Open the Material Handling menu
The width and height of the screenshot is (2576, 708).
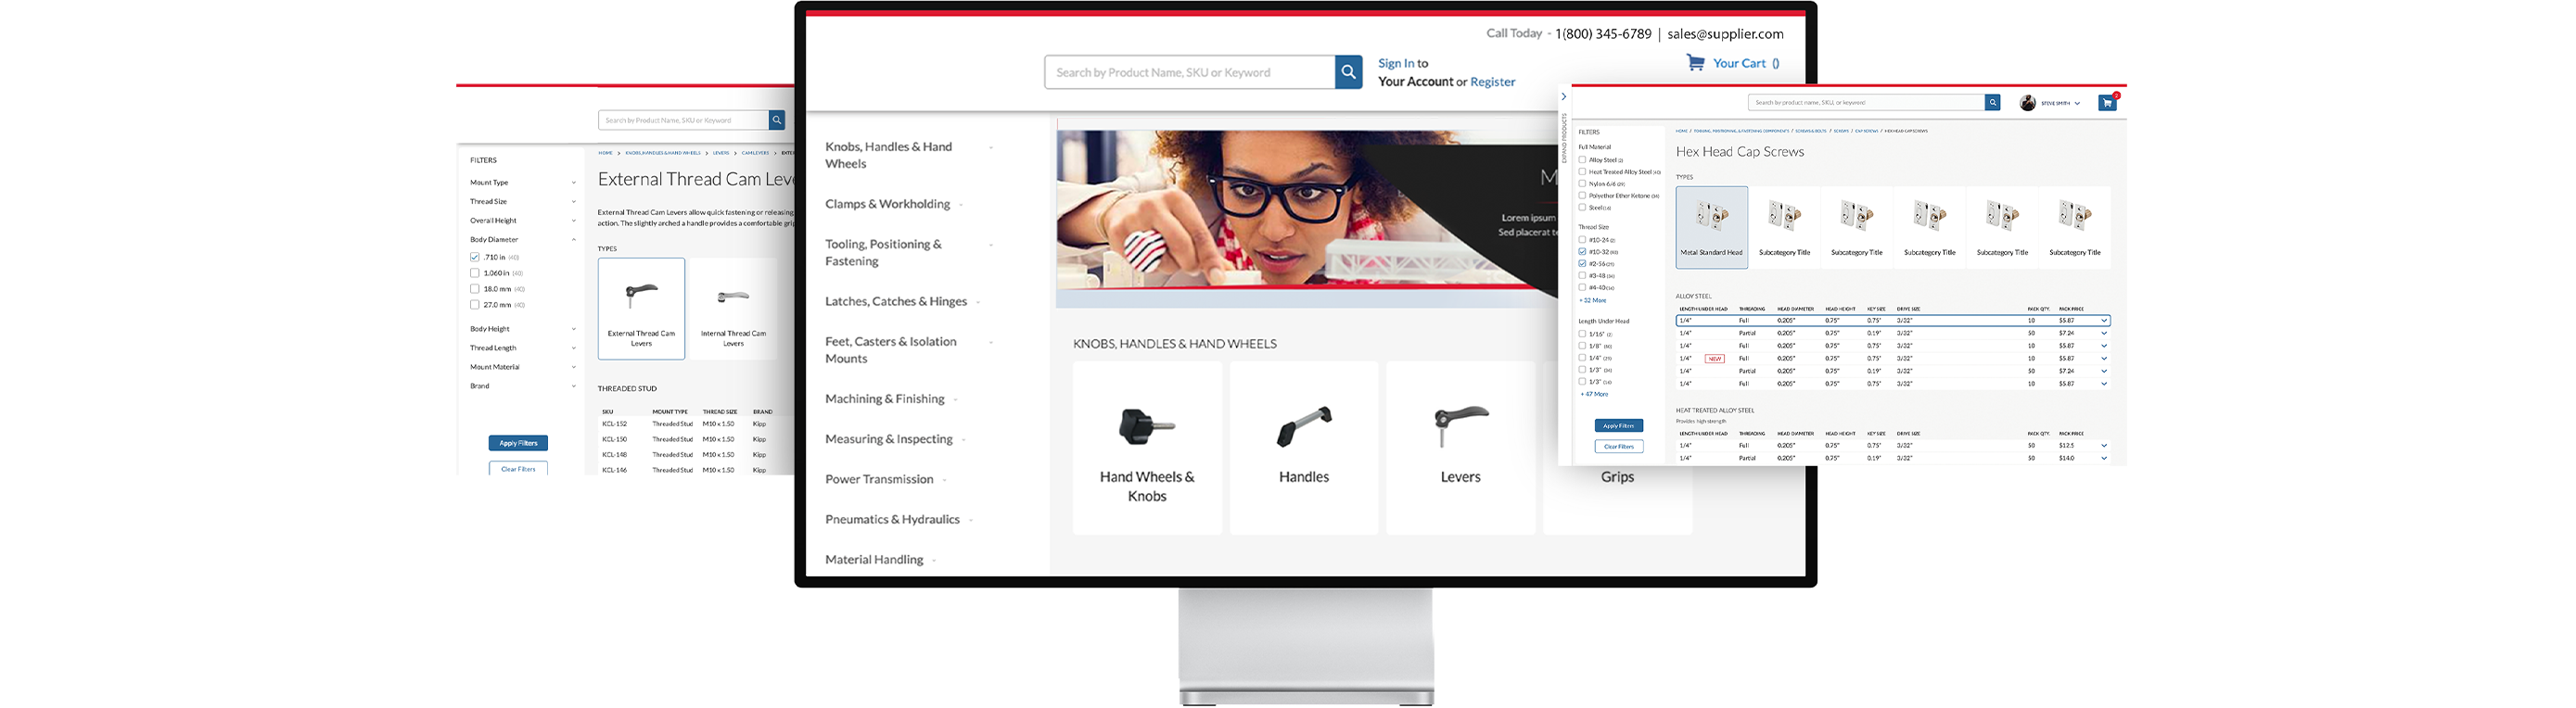(x=880, y=559)
